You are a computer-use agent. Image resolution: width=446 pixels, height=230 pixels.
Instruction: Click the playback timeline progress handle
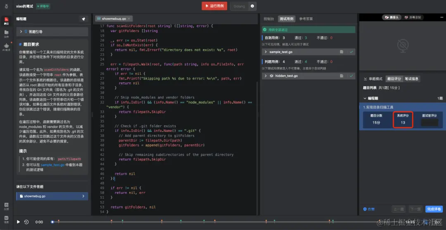click(x=52, y=222)
